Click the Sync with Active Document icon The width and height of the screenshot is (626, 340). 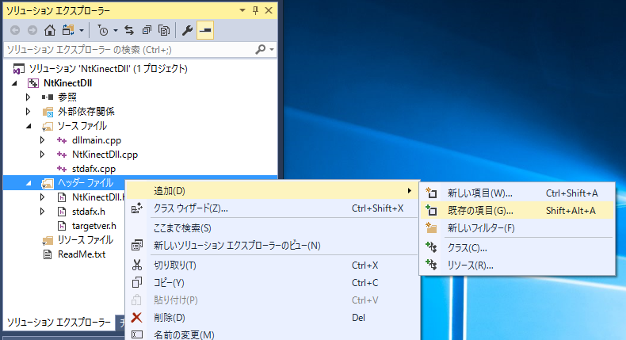click(x=129, y=30)
